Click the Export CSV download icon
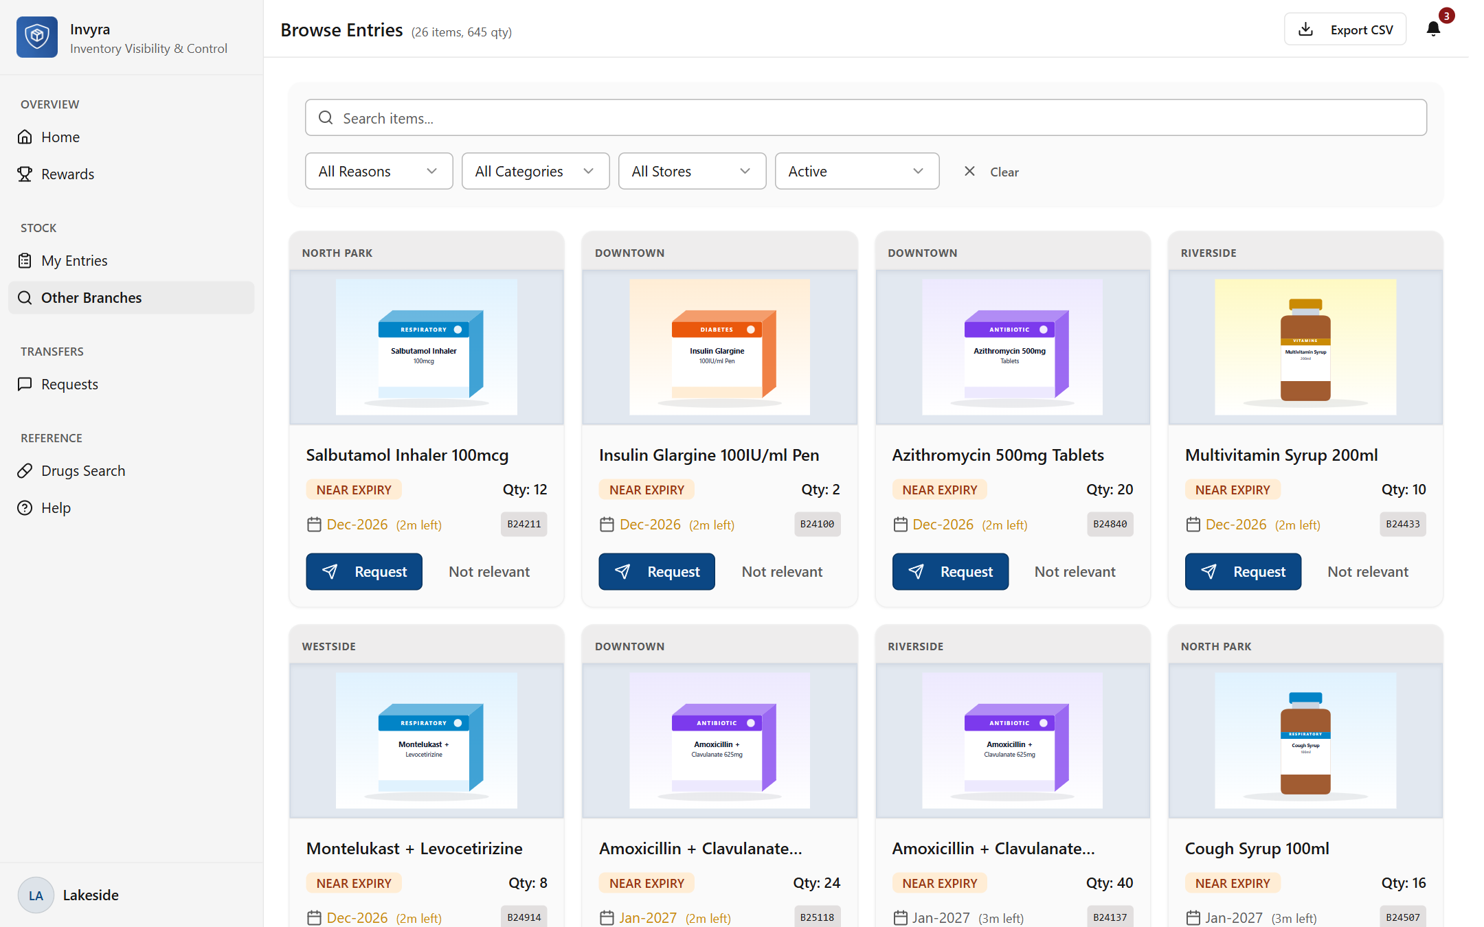Screen dimensions: 1484x927 1306,30
